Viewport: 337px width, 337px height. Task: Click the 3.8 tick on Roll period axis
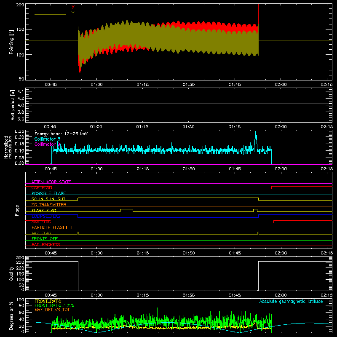tap(21, 112)
